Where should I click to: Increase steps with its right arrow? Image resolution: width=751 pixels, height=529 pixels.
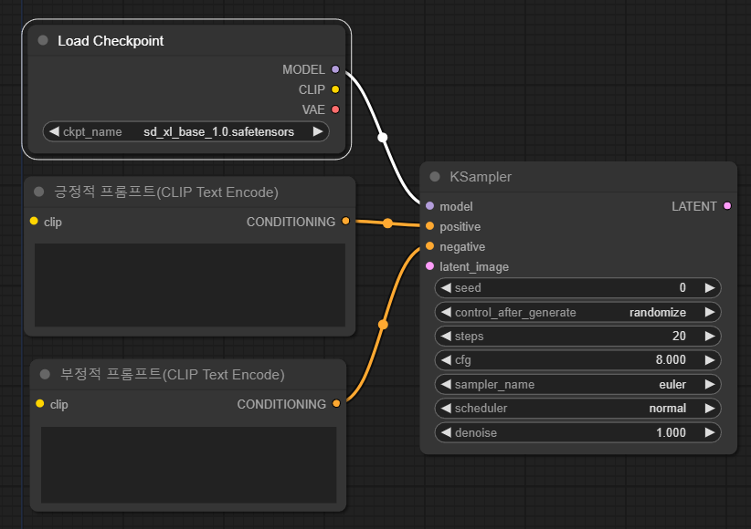(710, 336)
